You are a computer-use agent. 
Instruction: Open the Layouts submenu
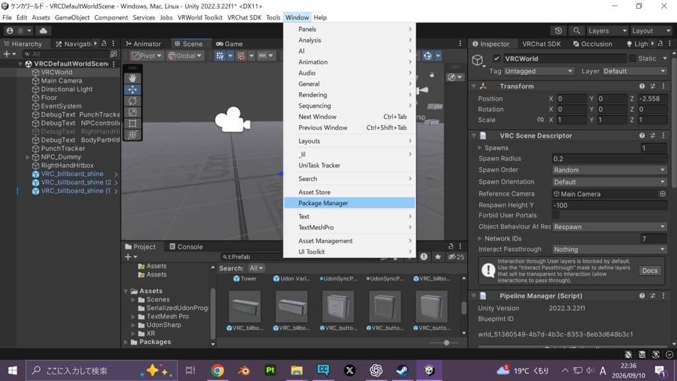(349, 142)
